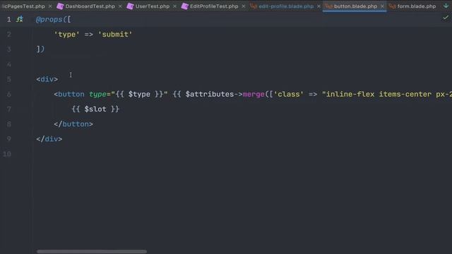This screenshot has height=254, width=452.
Task: Click the $attributes variable
Action: (210, 94)
